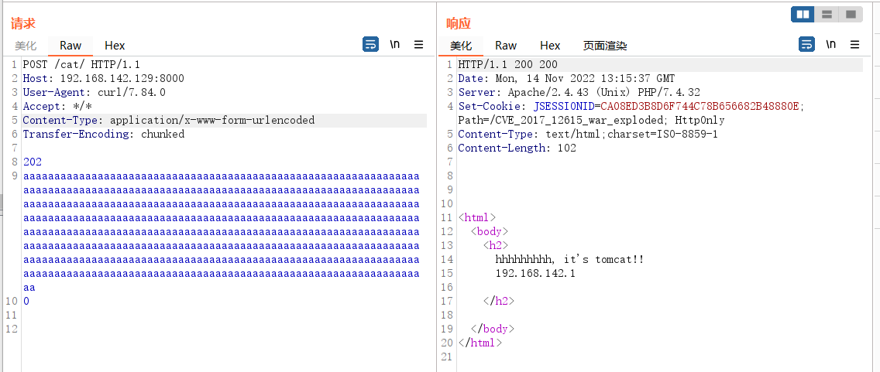Click opening <html> tag in response
The image size is (880, 372).
pyautogui.click(x=477, y=217)
